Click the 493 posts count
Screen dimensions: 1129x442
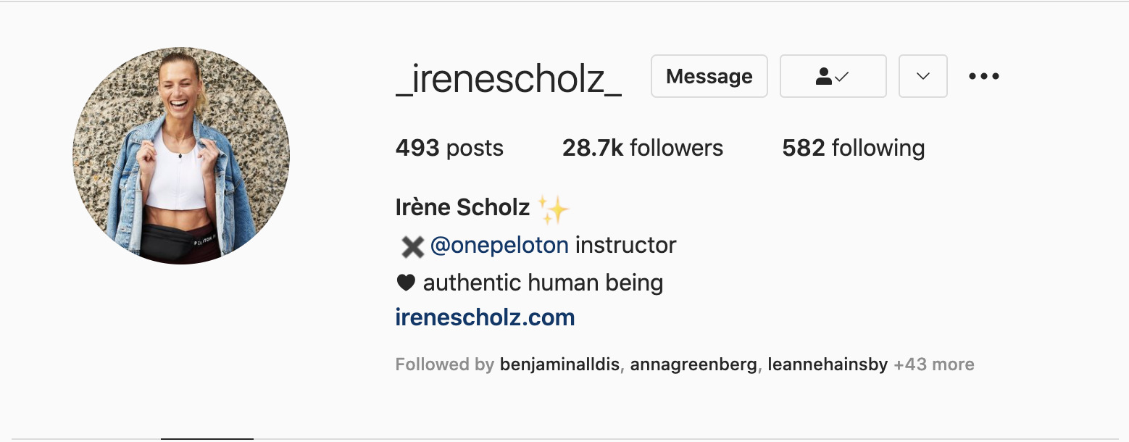pyautogui.click(x=449, y=149)
